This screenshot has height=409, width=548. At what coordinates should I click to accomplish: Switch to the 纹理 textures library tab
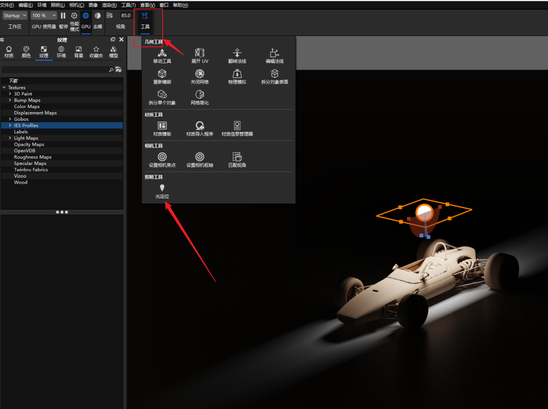[x=44, y=52]
